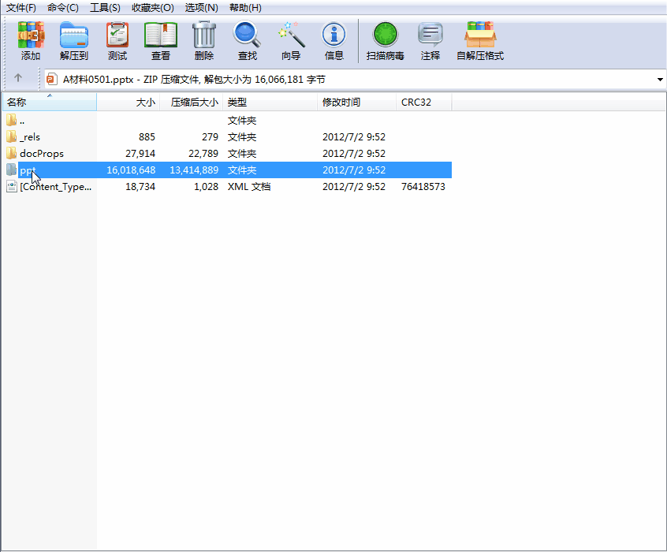Sort by 名称 column header

tap(50, 103)
